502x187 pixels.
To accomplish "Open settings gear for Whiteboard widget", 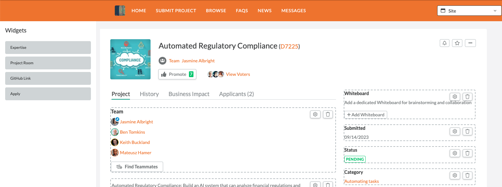I will coord(455,96).
